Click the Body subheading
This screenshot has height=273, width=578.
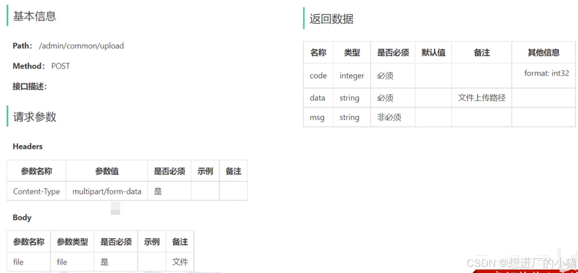22,217
